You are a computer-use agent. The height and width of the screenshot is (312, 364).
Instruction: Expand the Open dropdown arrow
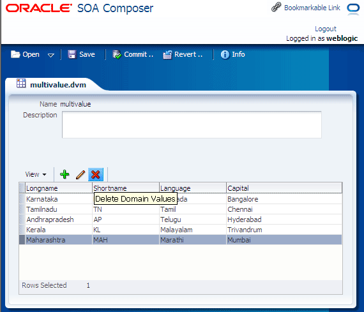point(51,56)
